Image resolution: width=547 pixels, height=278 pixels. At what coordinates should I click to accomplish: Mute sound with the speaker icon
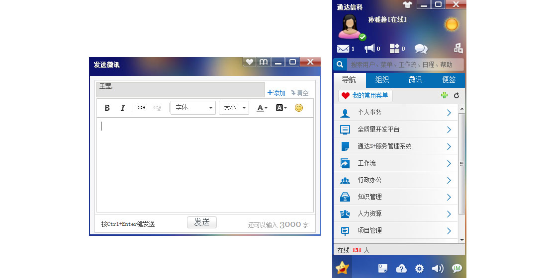click(438, 269)
